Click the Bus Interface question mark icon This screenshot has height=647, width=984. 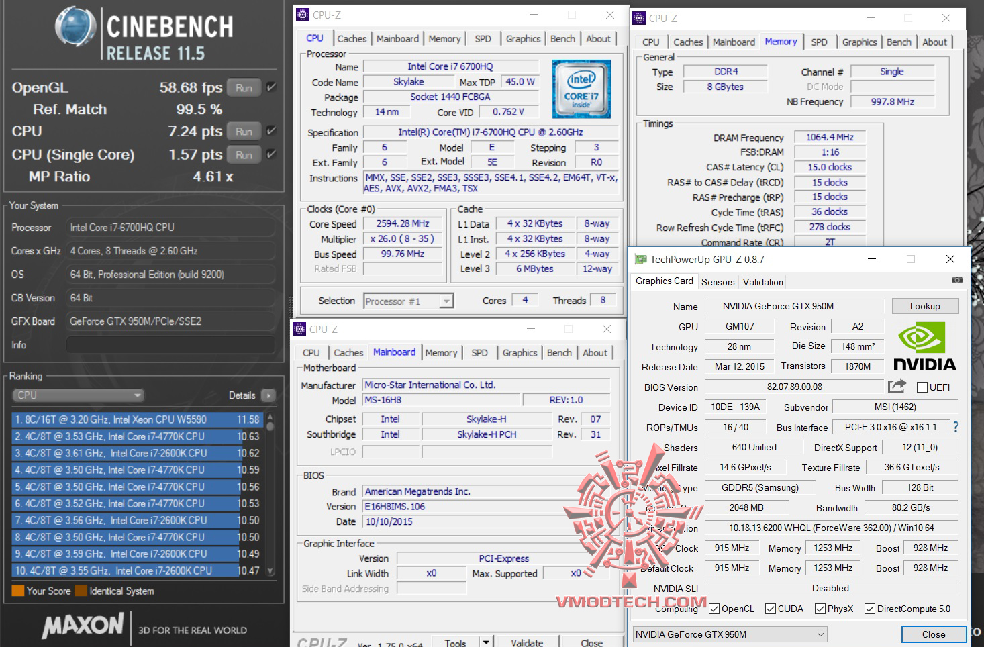click(x=956, y=427)
